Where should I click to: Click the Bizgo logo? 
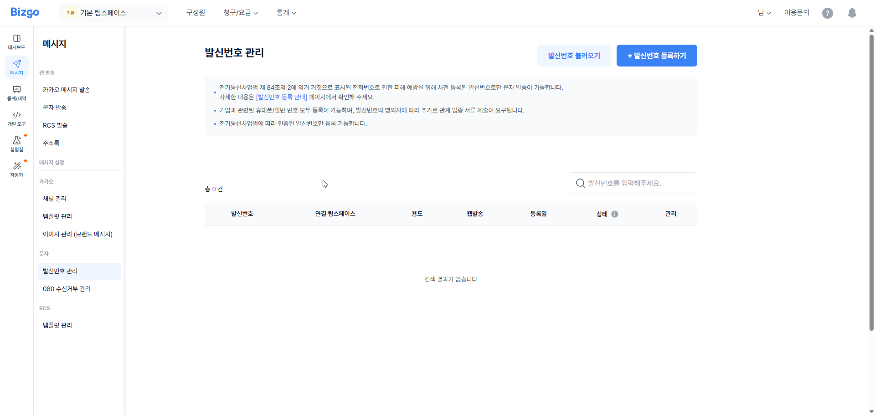coord(25,13)
